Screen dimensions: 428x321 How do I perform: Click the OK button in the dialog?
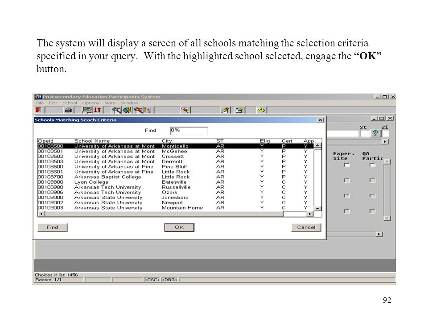(x=179, y=227)
